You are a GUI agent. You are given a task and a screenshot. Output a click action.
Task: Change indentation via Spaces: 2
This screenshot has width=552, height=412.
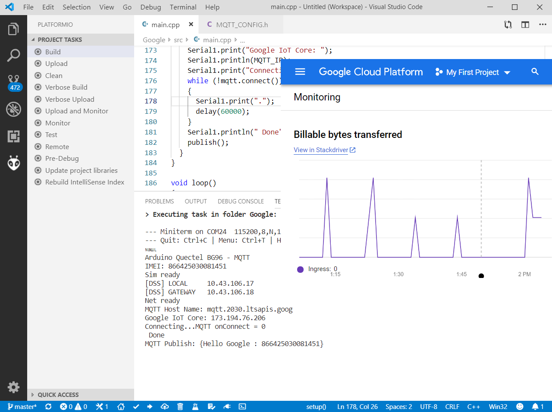coord(398,406)
